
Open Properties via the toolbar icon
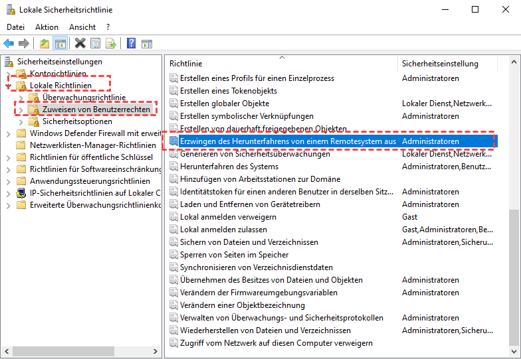(x=95, y=44)
